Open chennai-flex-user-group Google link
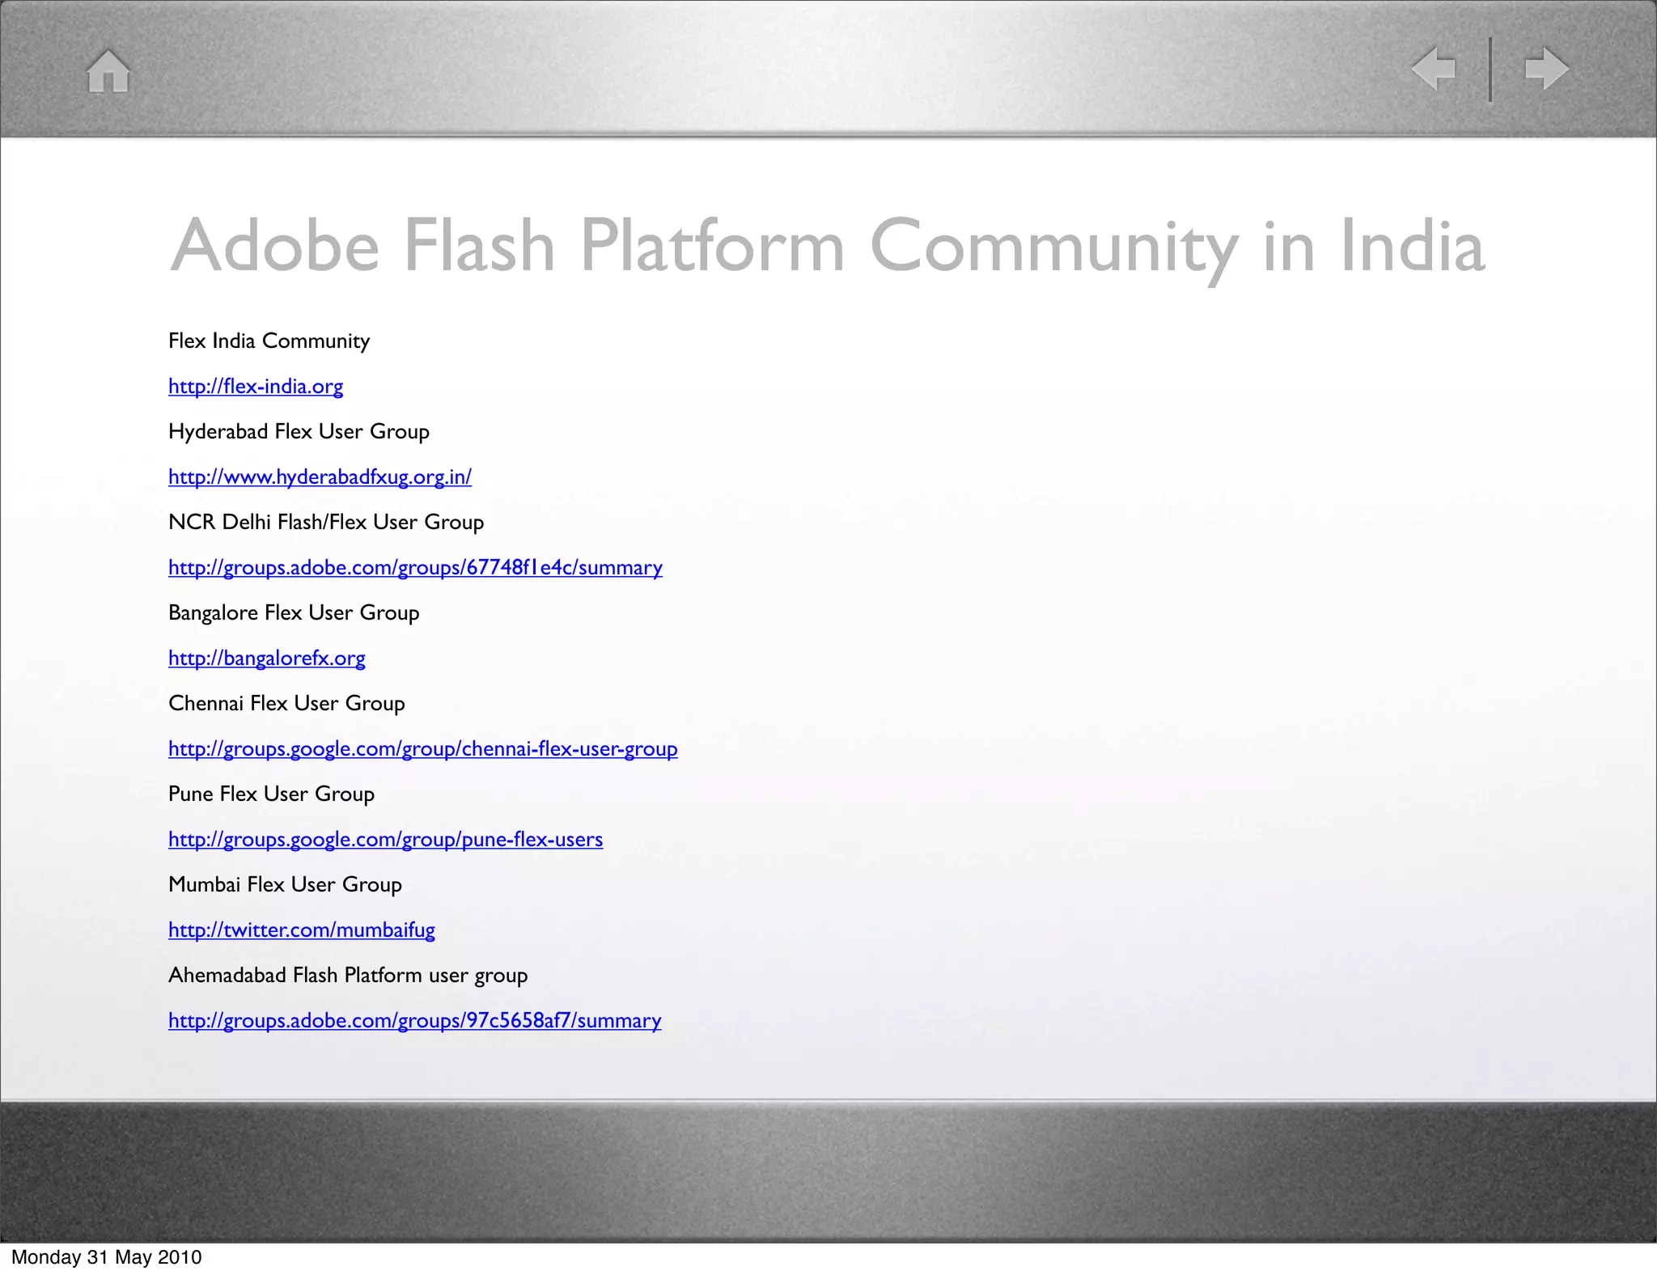This screenshot has height=1275, width=1657. (x=423, y=749)
